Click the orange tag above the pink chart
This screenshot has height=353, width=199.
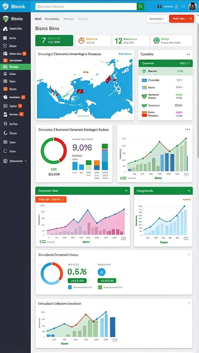pyautogui.click(x=51, y=199)
